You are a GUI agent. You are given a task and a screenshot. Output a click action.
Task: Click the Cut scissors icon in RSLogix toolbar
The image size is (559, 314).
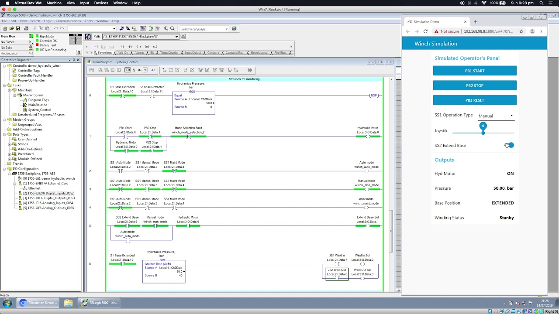[x=35, y=28]
